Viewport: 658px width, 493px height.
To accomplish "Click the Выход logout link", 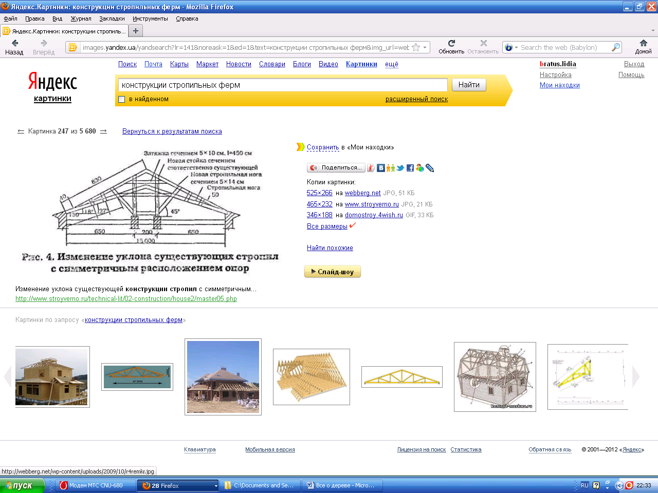I will [634, 64].
